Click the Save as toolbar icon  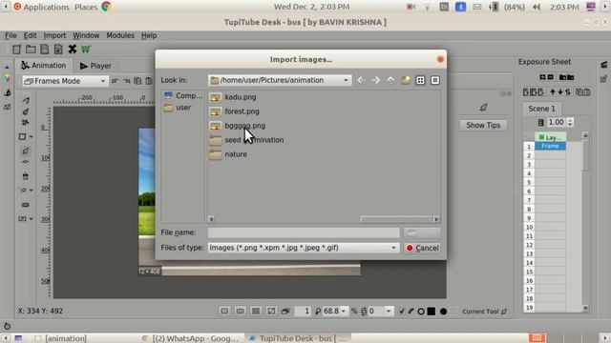pyautogui.click(x=58, y=50)
